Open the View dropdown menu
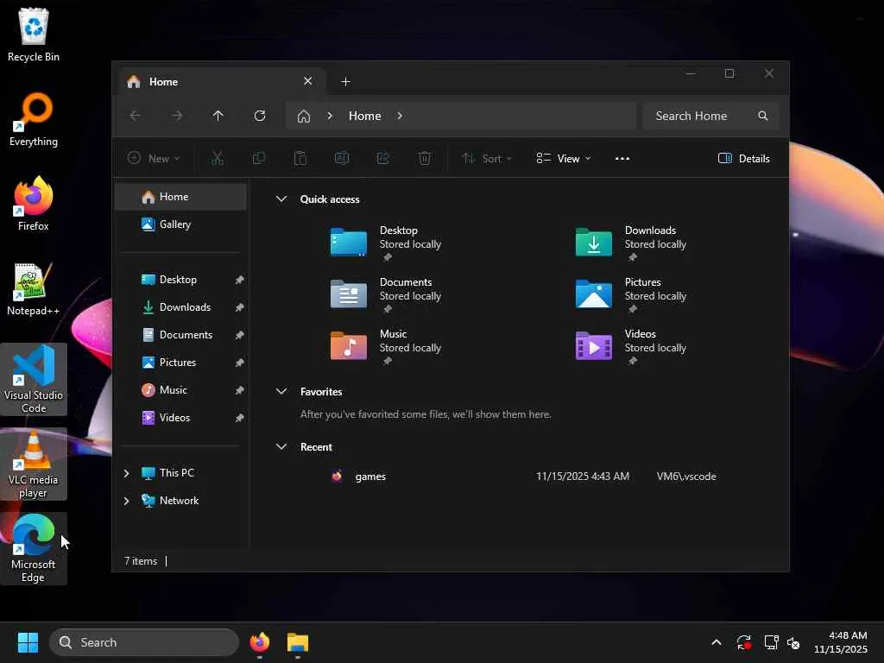 tap(563, 159)
